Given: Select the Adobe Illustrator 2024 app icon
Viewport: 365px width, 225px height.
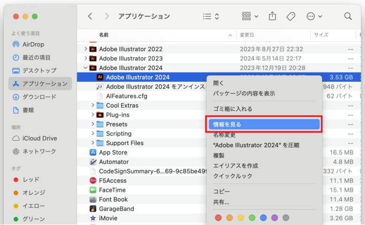Looking at the screenshot, I should [x=100, y=77].
